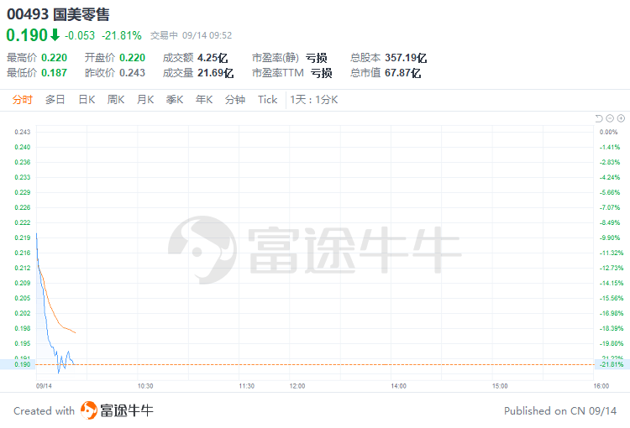630x428 pixels.
Task: Switch to the 月K tab
Action: click(x=145, y=100)
